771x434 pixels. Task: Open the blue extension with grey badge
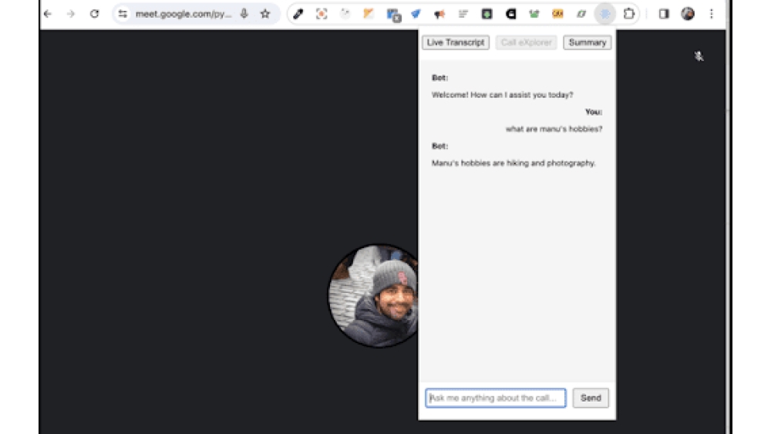click(x=393, y=15)
